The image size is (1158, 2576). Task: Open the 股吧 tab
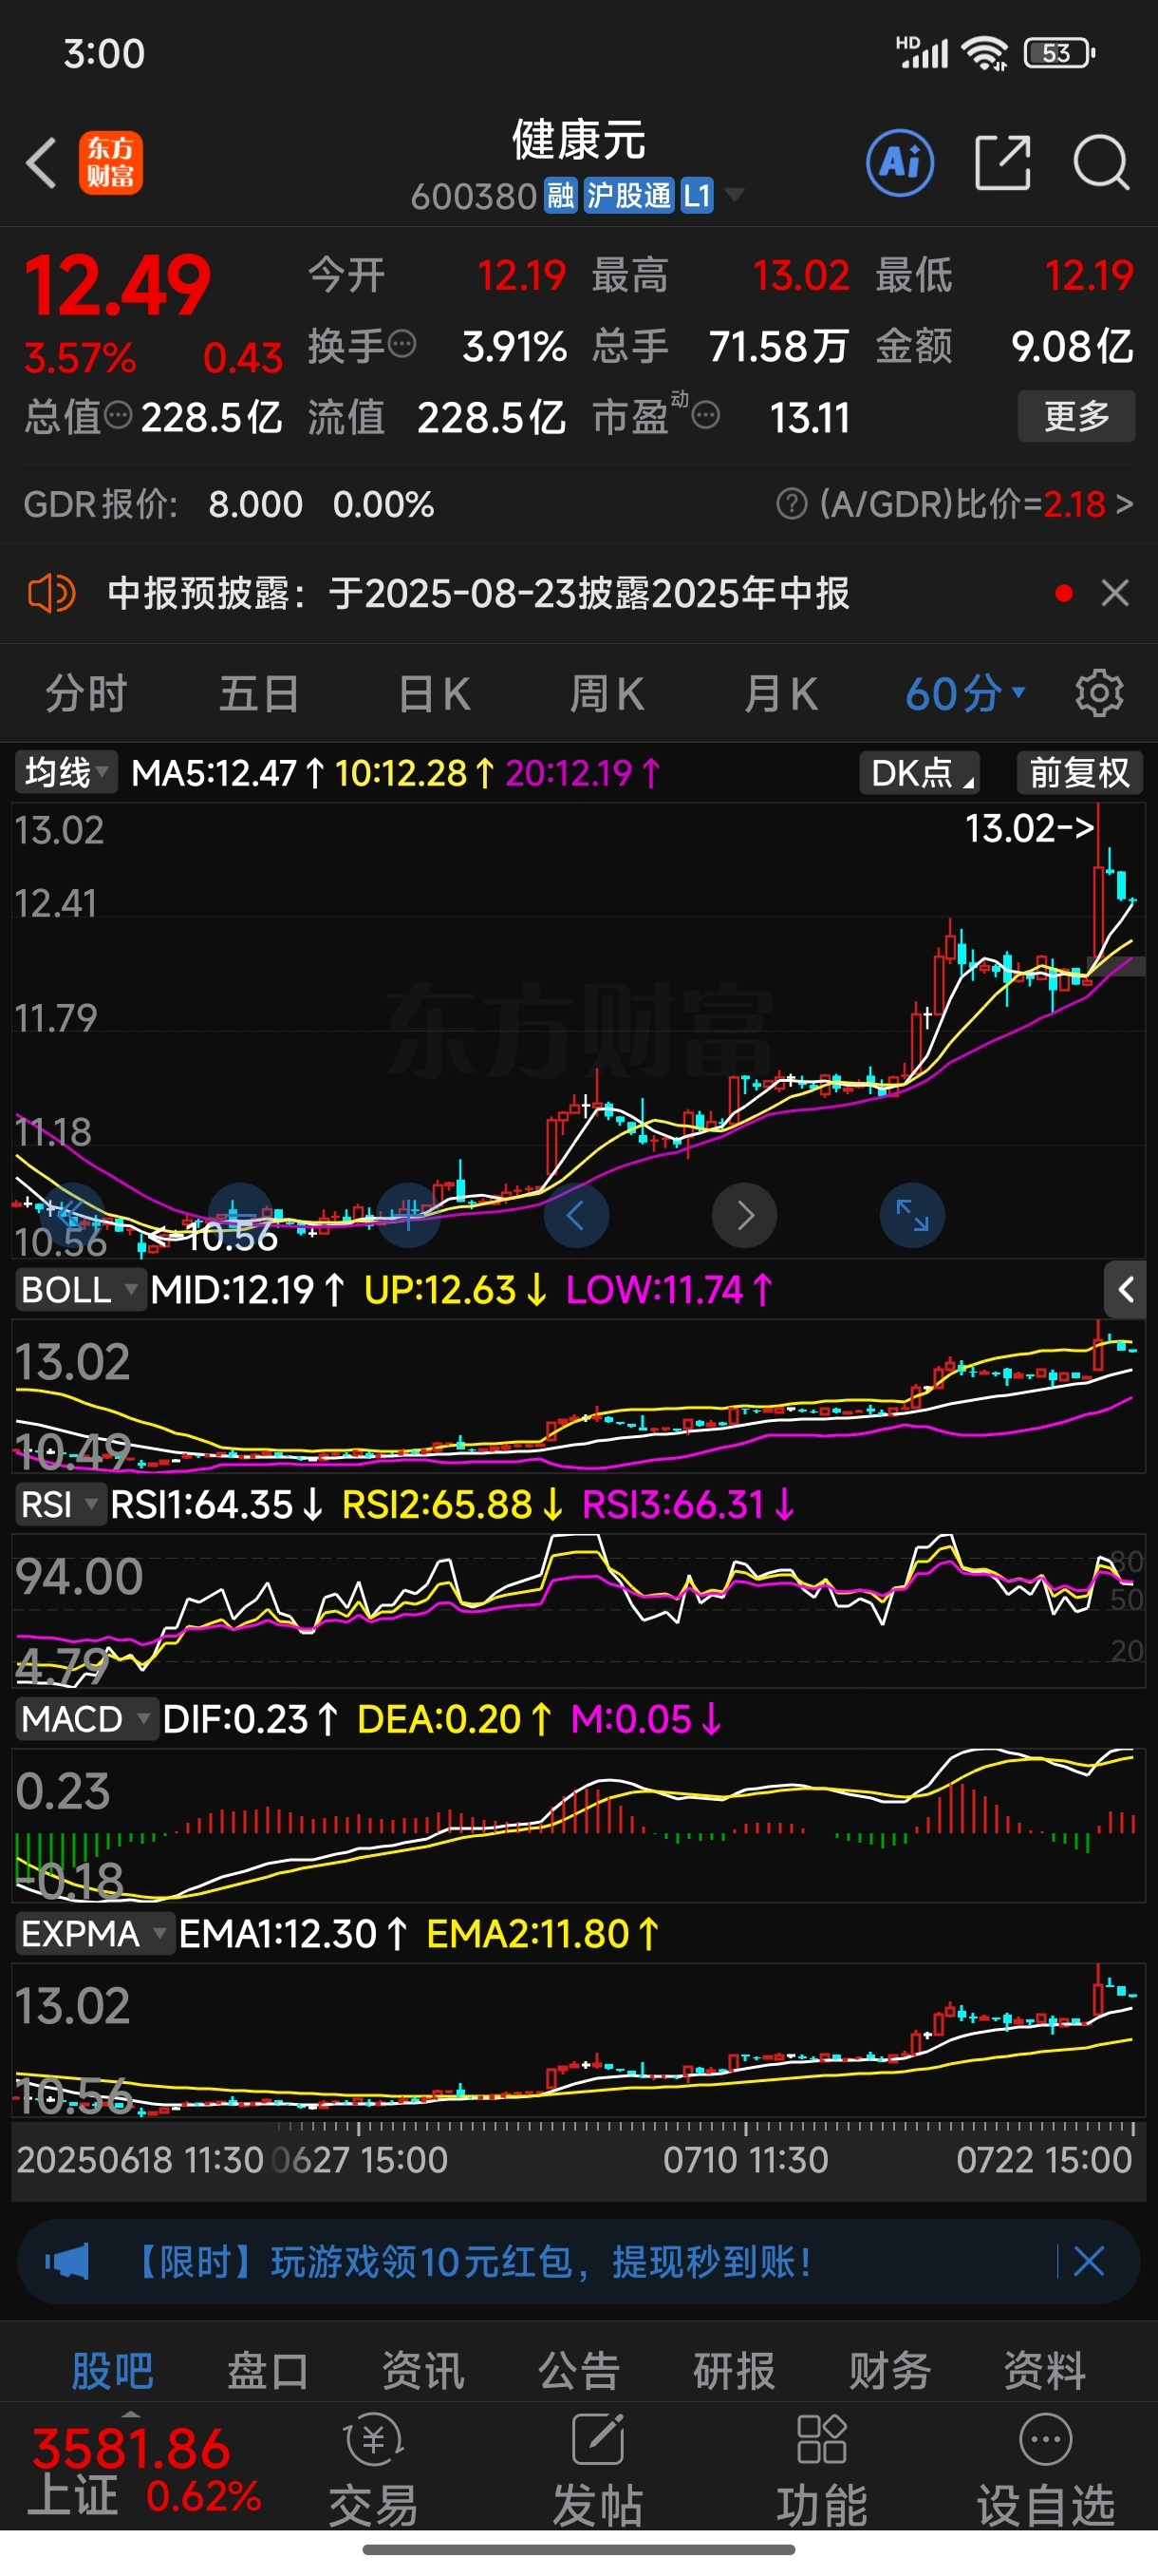pos(112,2370)
